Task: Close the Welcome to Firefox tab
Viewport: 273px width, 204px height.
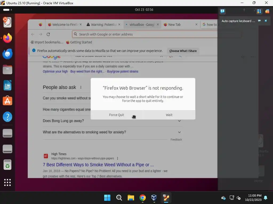Action: [81, 25]
